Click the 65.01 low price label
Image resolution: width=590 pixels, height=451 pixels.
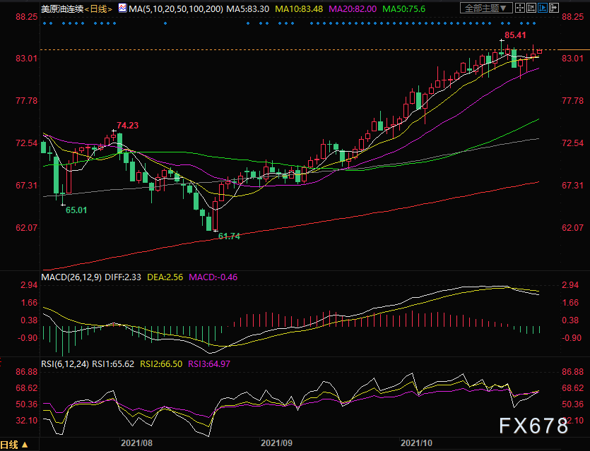76,210
